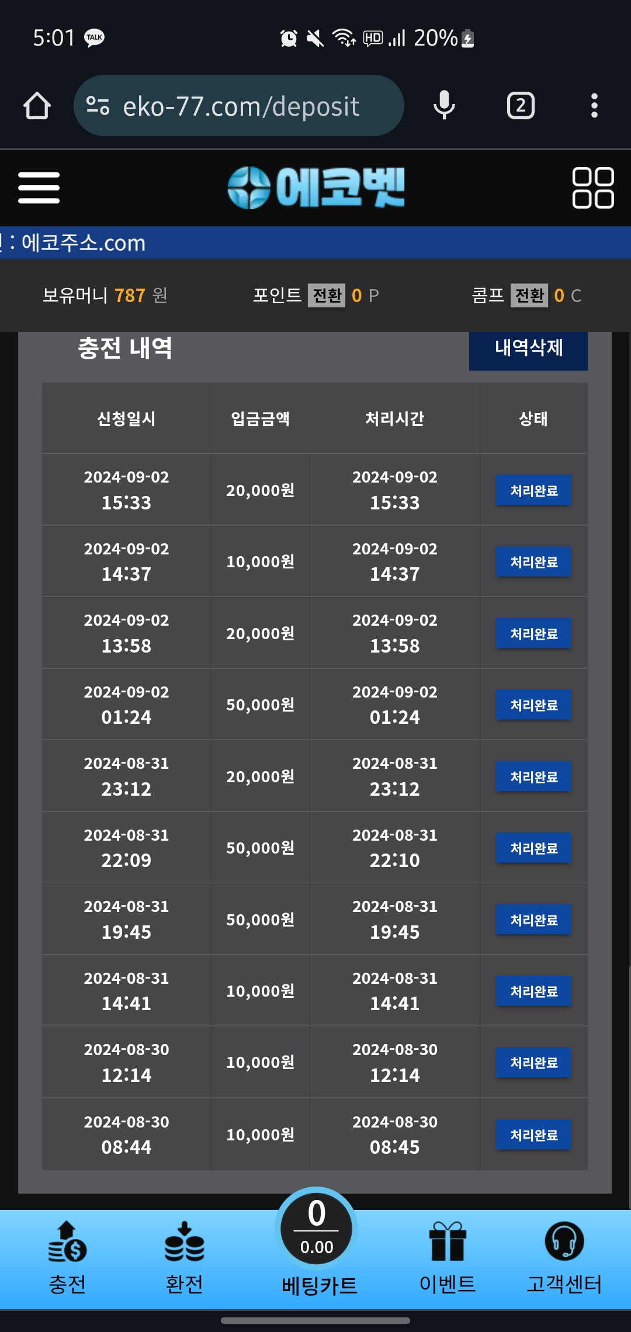Open the browser tab switcher showing 2
This screenshot has height=1332, width=631.
point(520,106)
